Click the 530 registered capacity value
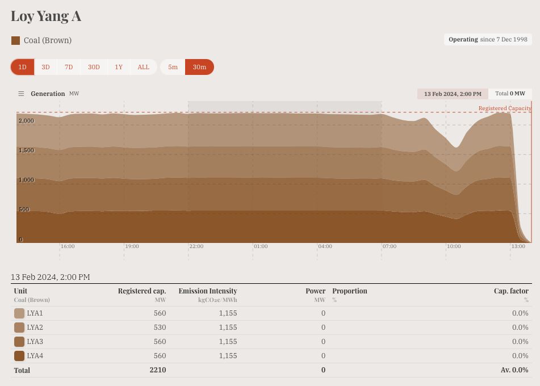Screen dimensions: 540x386 [160, 328]
